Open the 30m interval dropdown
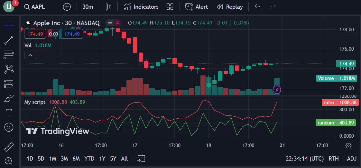 coord(88,7)
